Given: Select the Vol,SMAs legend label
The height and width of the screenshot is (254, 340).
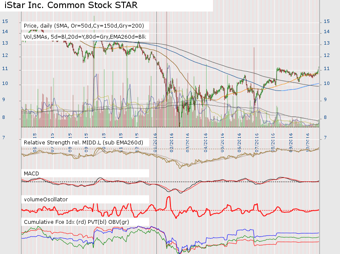Looking at the screenshot, I should 85,37.
